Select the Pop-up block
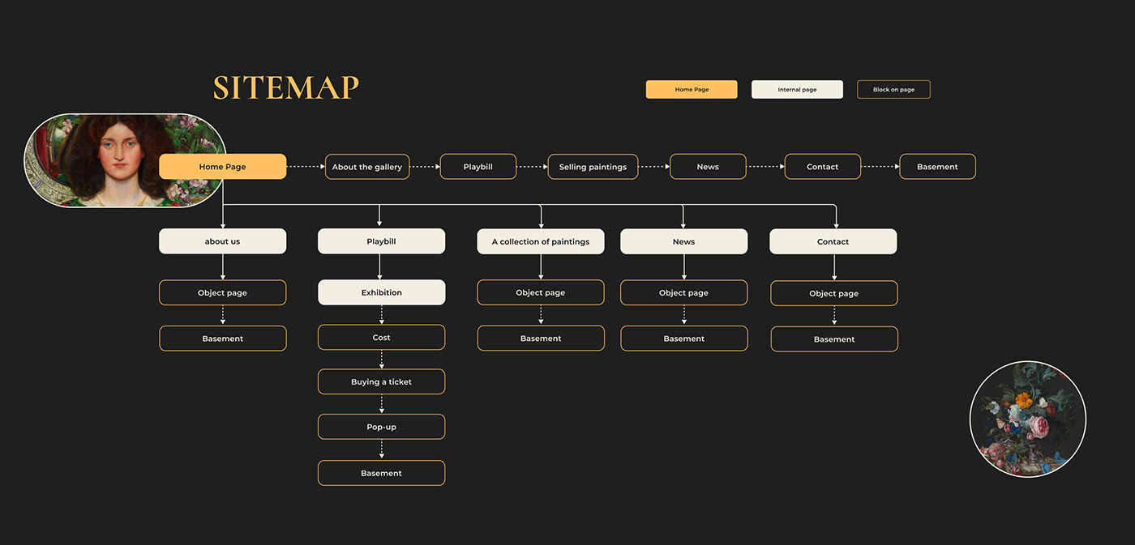This screenshot has height=545, width=1135. coord(381,427)
